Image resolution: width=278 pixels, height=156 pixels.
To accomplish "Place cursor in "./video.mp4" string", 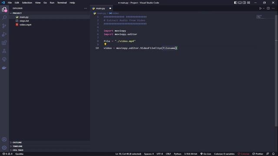I will click(125, 41).
